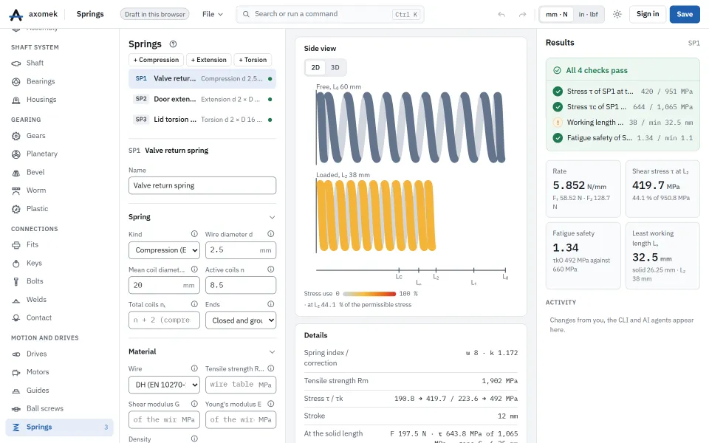The image size is (709, 443).
Task: Focus the Name input field
Action: (x=202, y=186)
